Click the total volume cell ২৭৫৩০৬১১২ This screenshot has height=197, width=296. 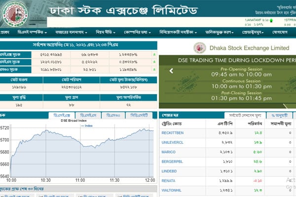tap(72, 87)
